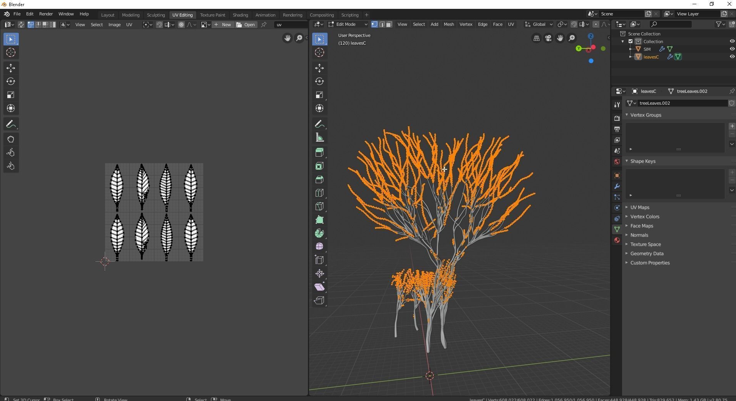Screen dimensions: 736x401
Task: Open the Image menu in UV editor
Action: [x=114, y=25]
